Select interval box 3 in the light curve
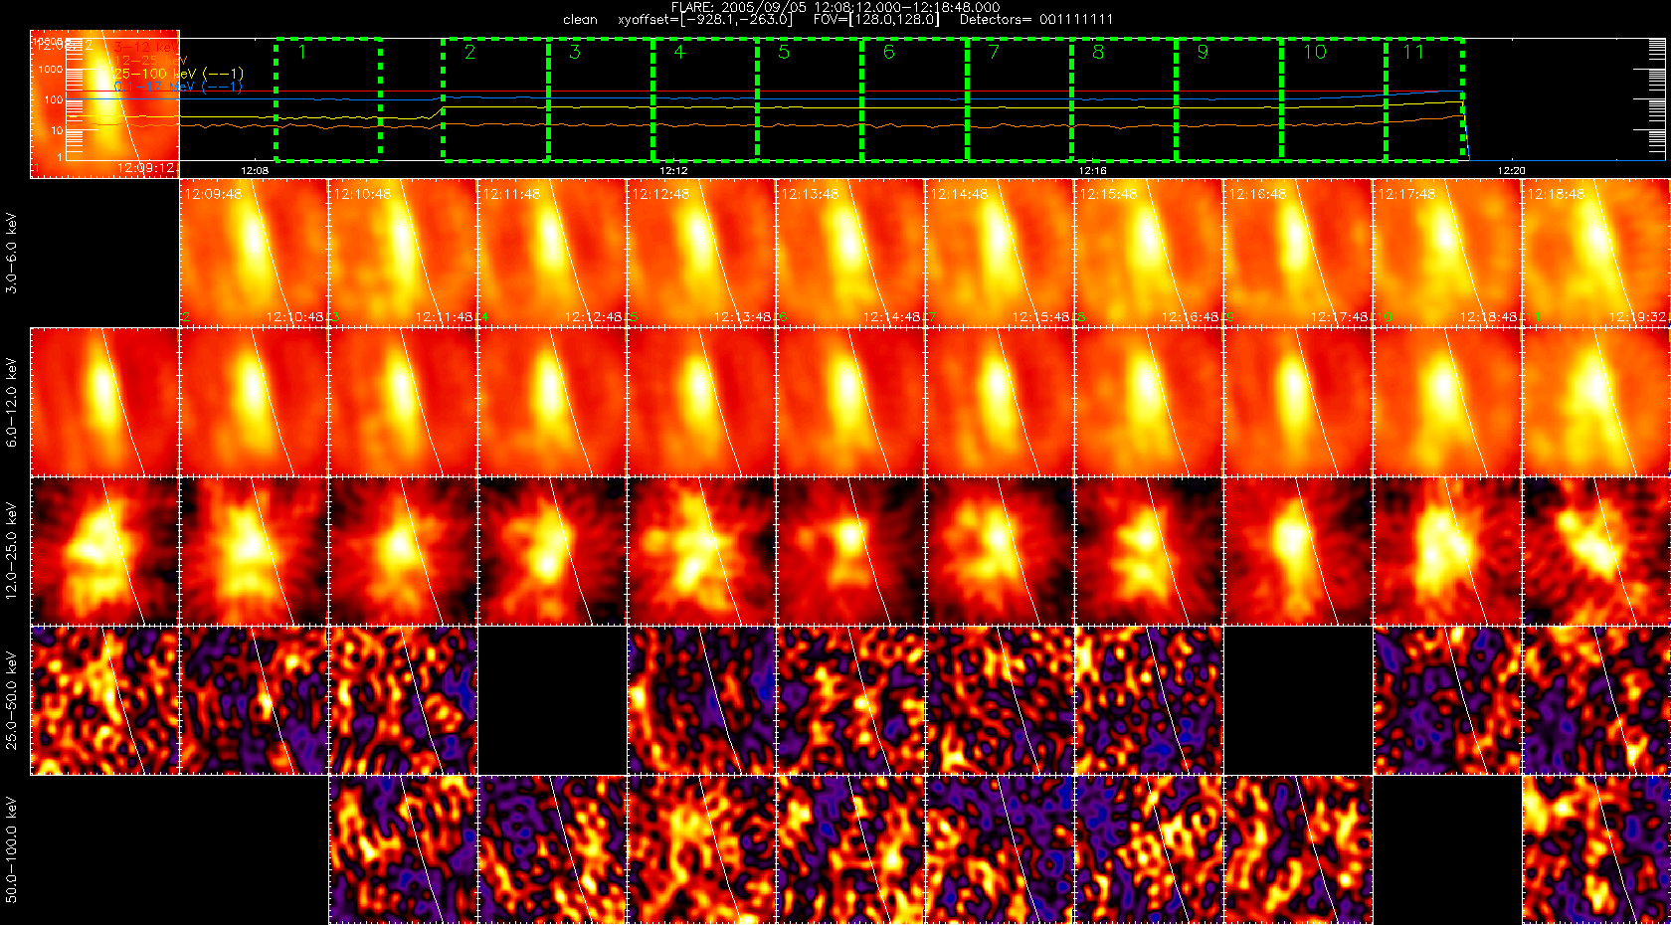Screen dimensions: 1671x925 click(x=601, y=99)
